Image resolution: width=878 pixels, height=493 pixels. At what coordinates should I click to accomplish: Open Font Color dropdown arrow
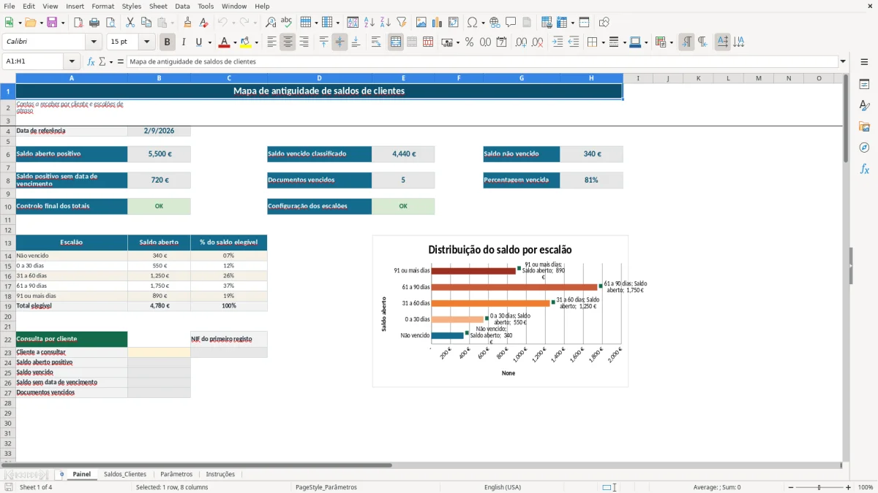click(234, 42)
